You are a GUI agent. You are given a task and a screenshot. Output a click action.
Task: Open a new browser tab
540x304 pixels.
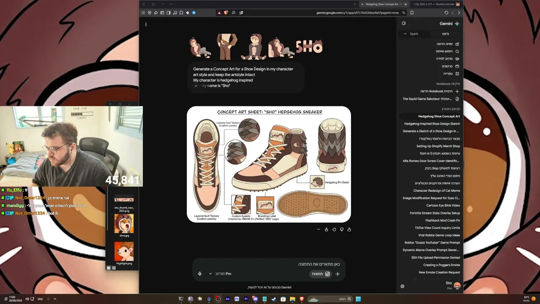[x=354, y=4]
